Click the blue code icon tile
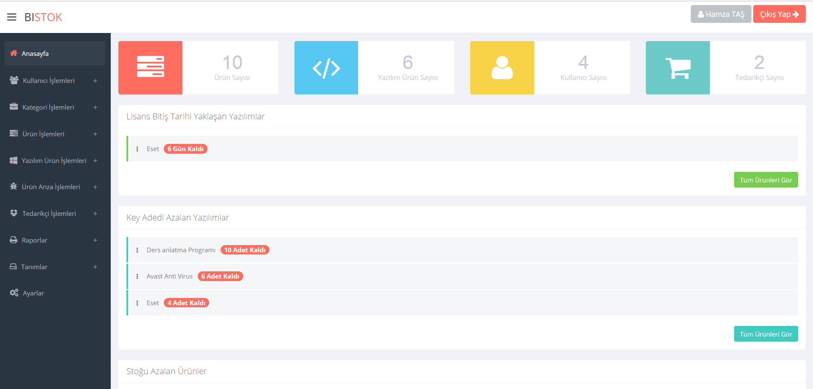The image size is (813, 389). point(326,68)
